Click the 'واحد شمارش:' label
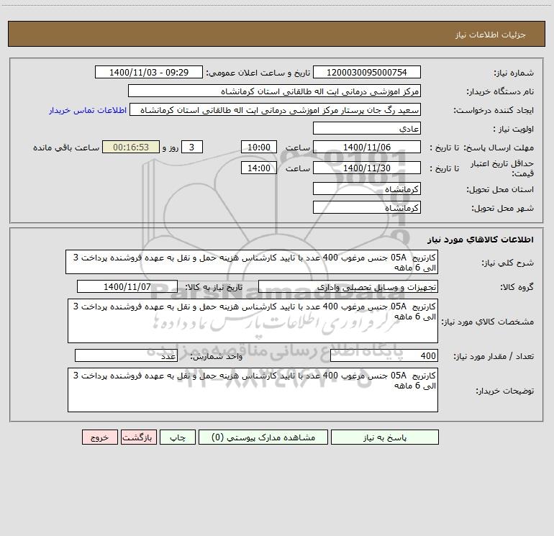 (x=217, y=357)
